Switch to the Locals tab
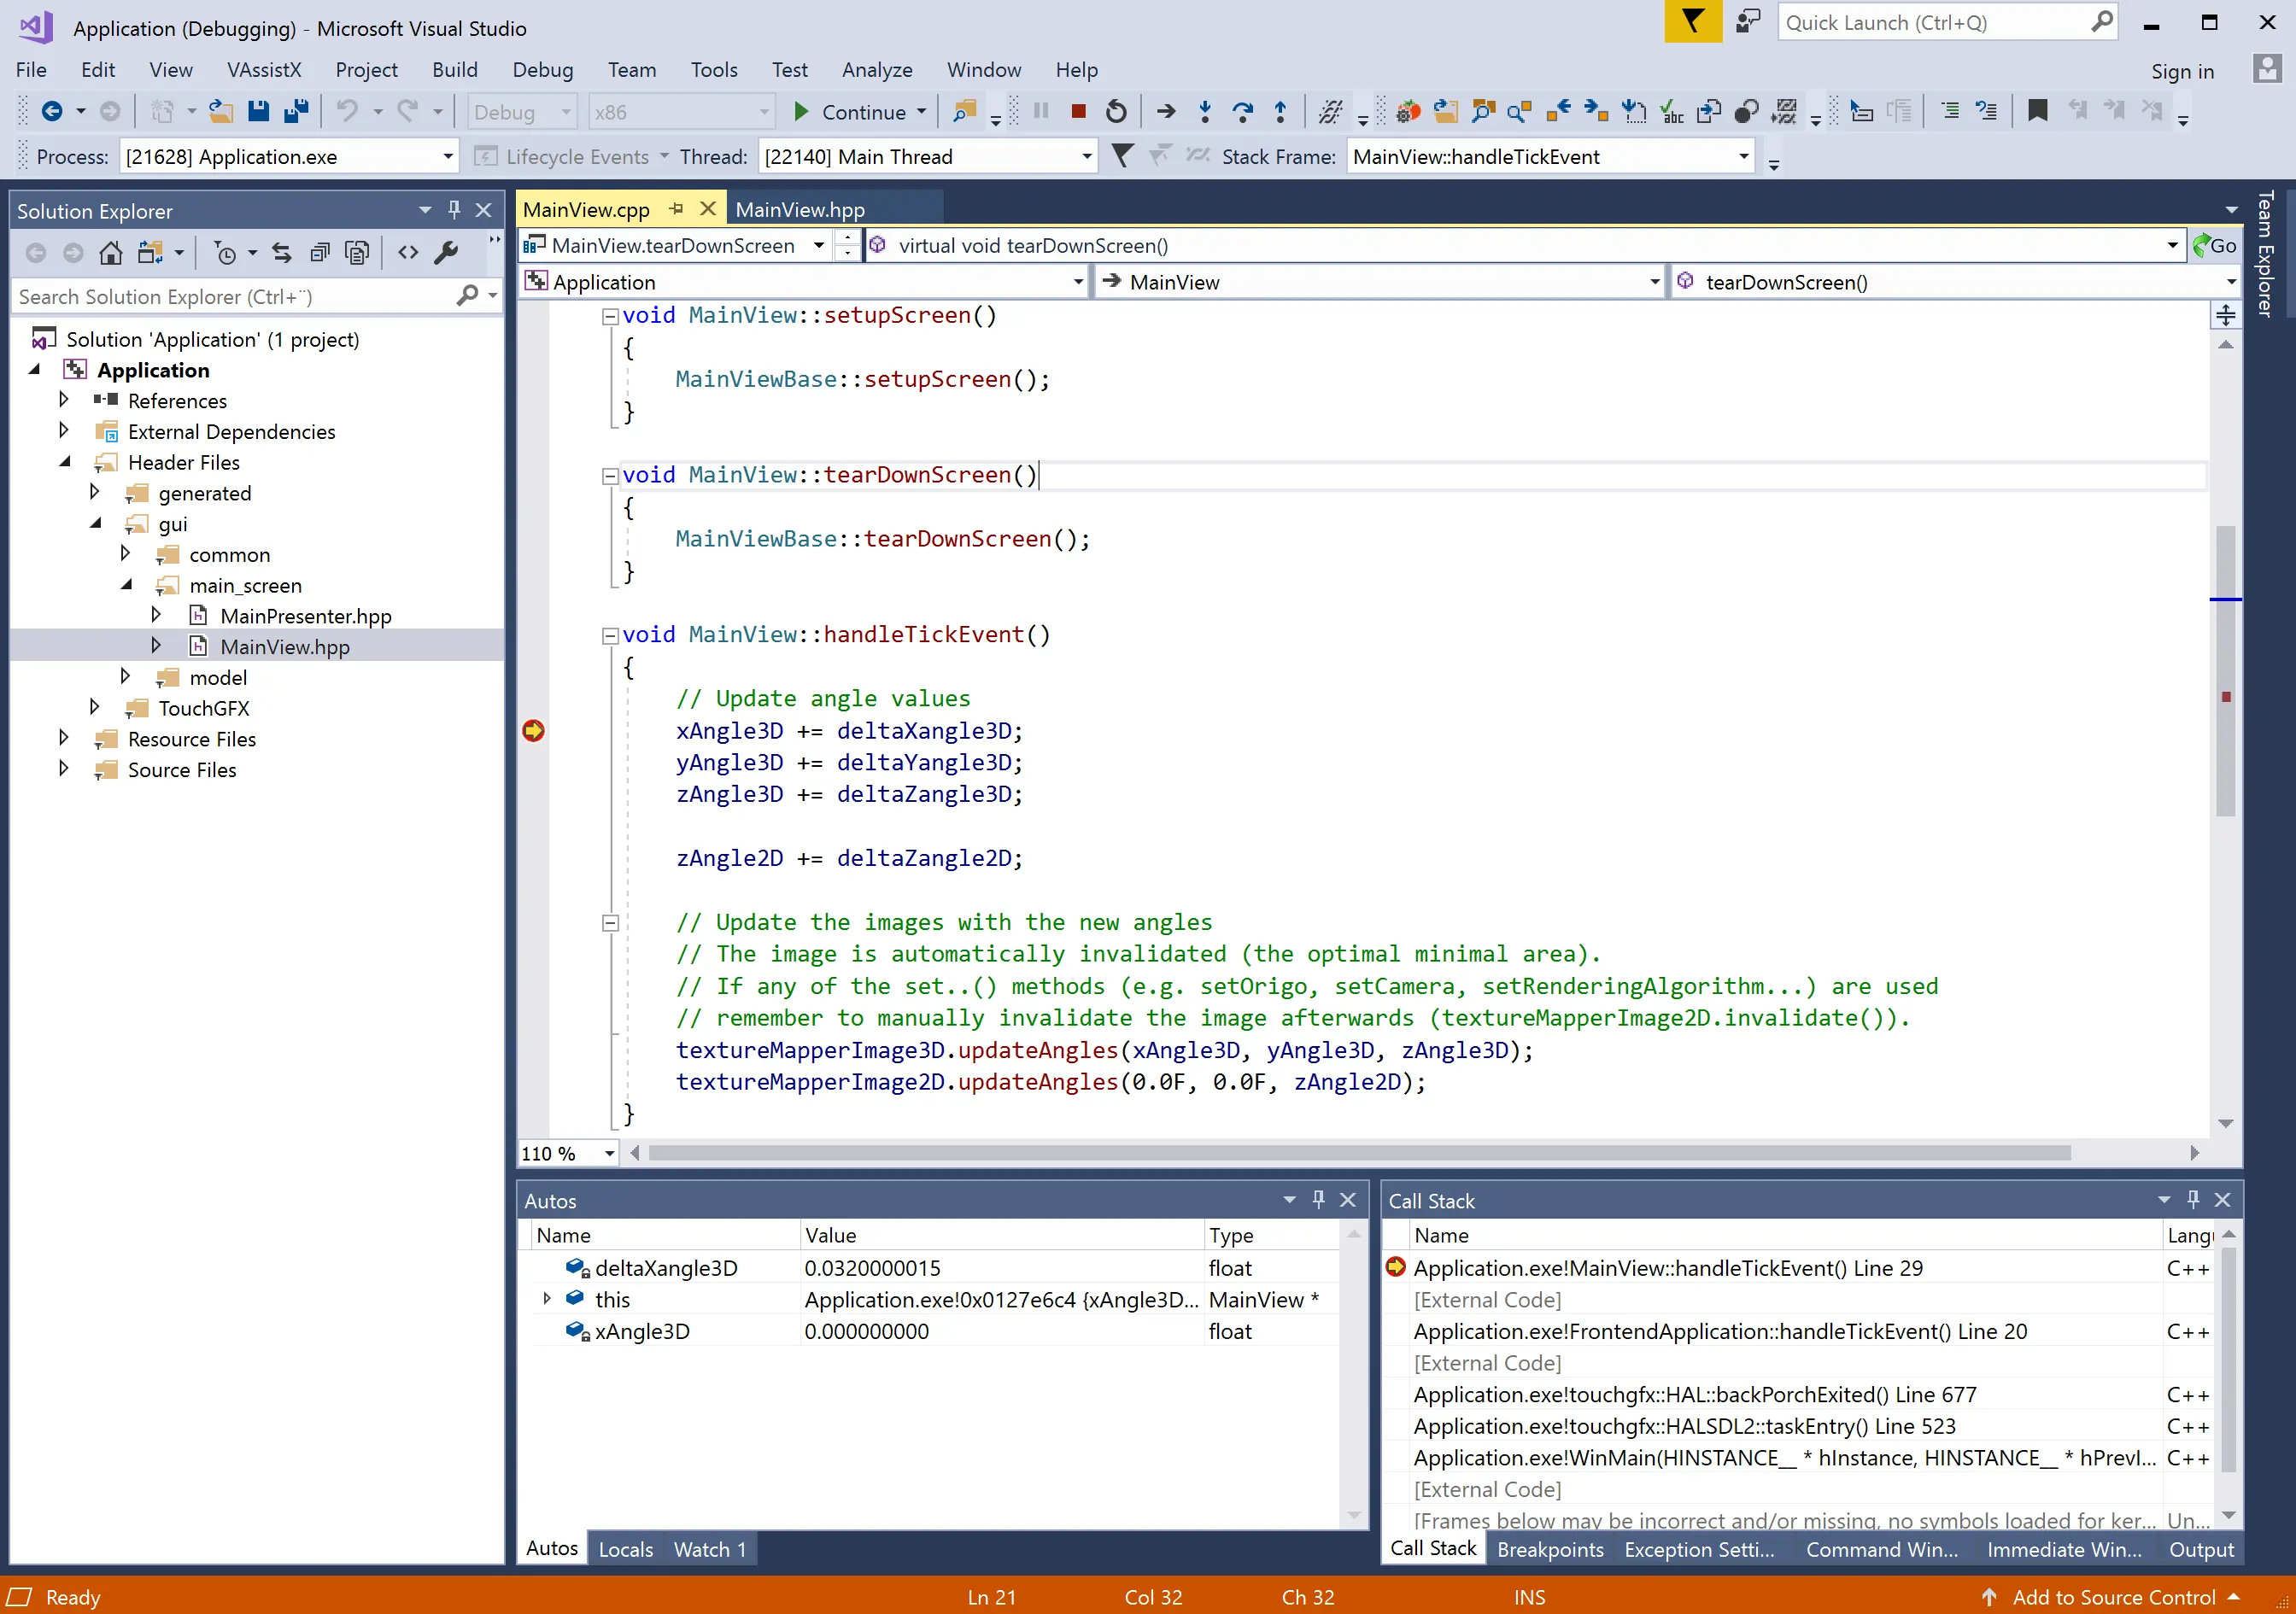The height and width of the screenshot is (1614, 2296). [625, 1549]
